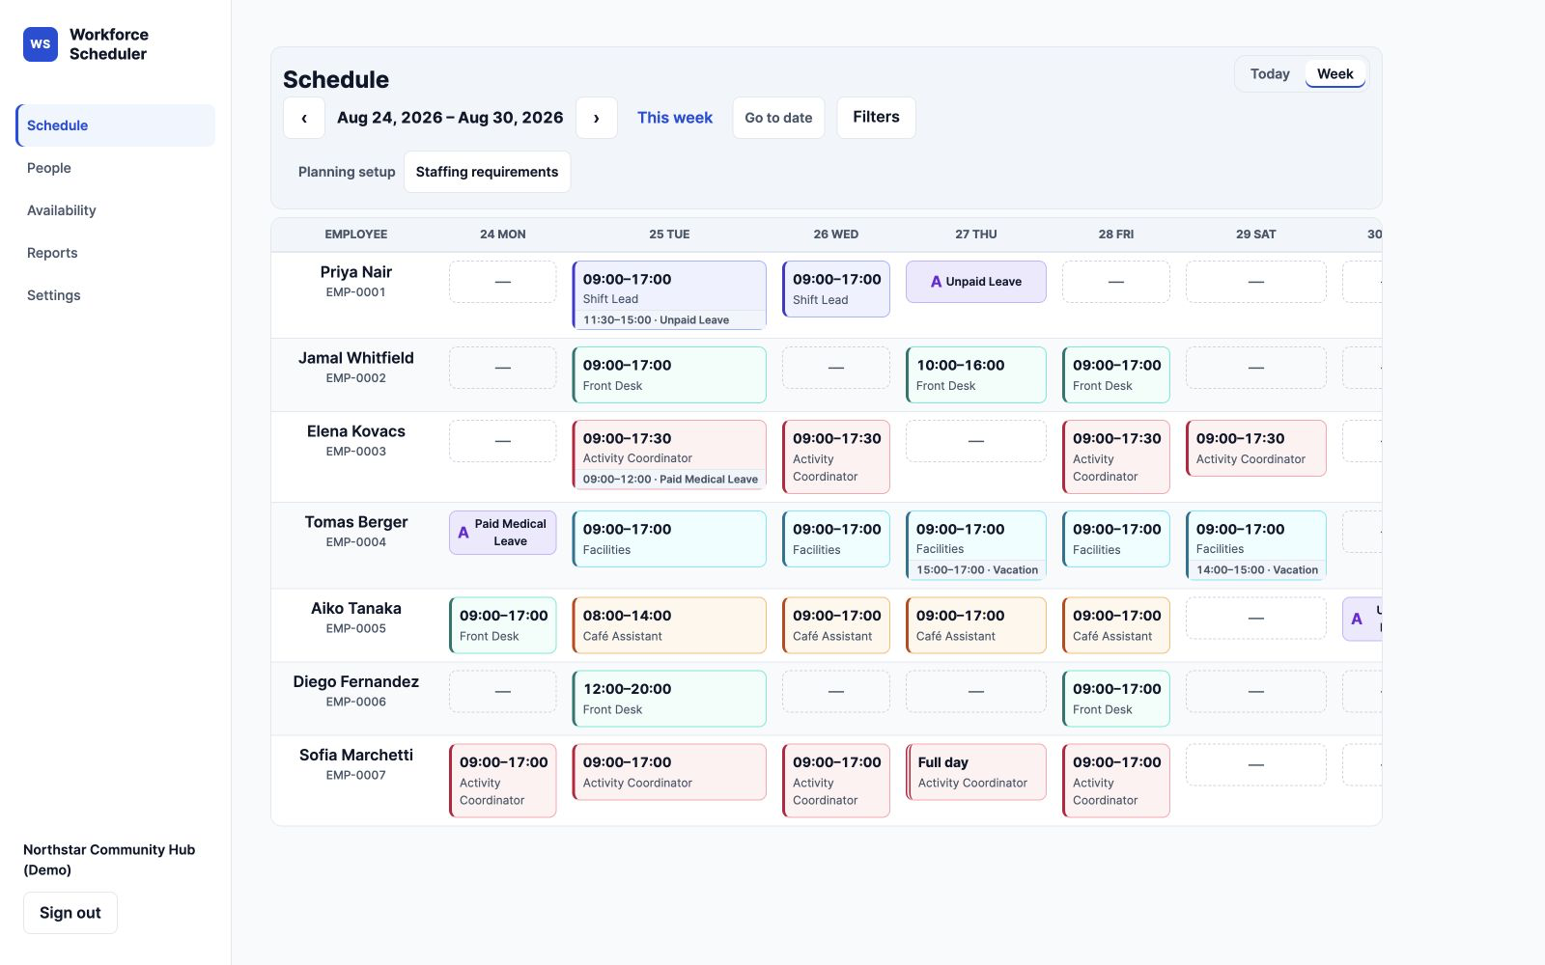Select Aiko Tanaka's Tuesday 08:00–14:00 shift
This screenshot has width=1545, height=965.
669,625
